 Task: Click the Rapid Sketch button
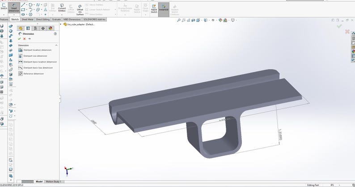point(154,9)
